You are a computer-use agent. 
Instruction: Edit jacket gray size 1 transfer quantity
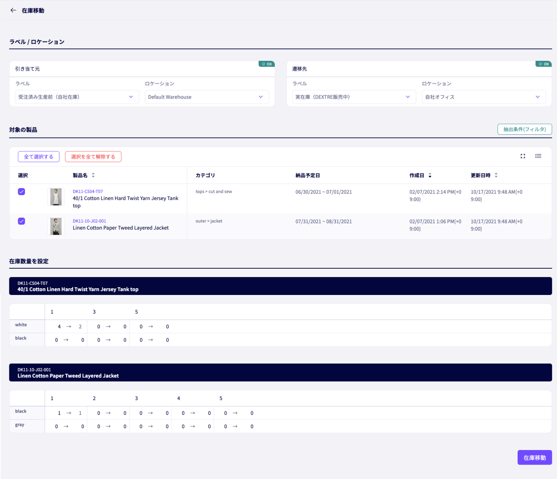pyautogui.click(x=82, y=426)
